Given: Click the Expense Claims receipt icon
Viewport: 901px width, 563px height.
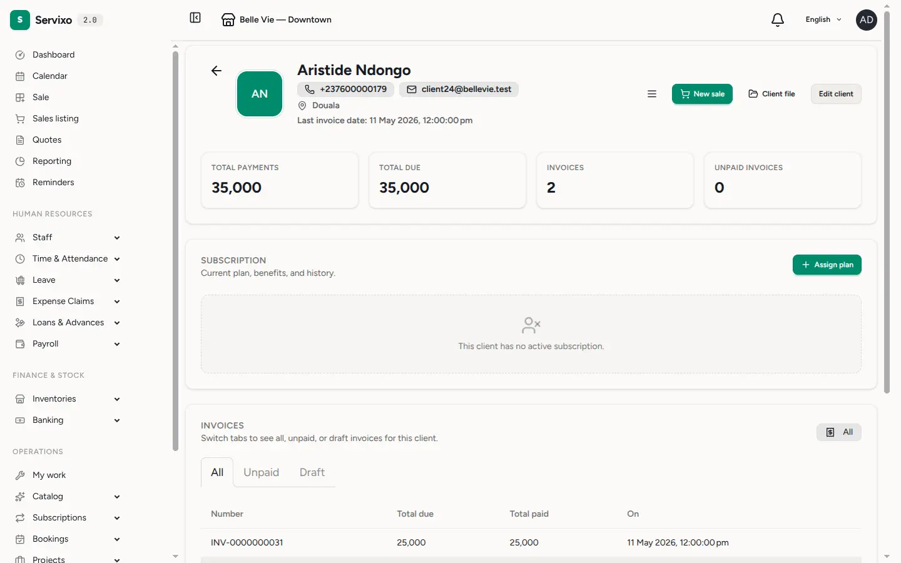Looking at the screenshot, I should [x=20, y=302].
